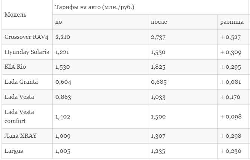Image resolution: width=250 pixels, height=160 pixels.
Task: Click the Лада XRAY model name
Action: tap(20, 136)
